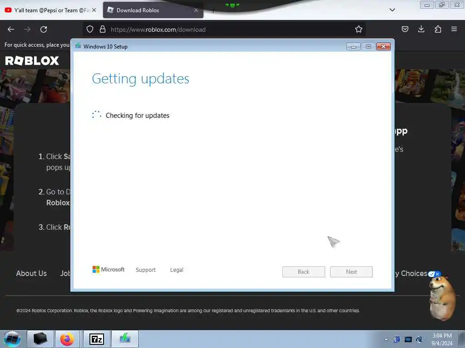Maximize the Windows 10 Setup window
This screenshot has height=348, width=465.
(368, 47)
